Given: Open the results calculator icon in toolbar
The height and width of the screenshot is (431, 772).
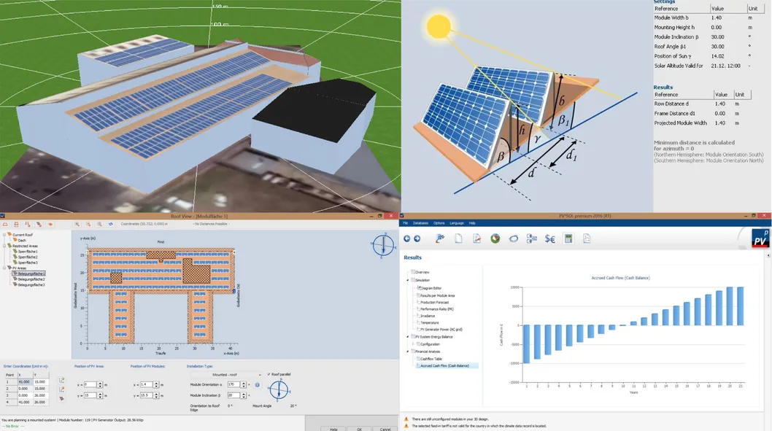Looking at the screenshot, I should (568, 238).
